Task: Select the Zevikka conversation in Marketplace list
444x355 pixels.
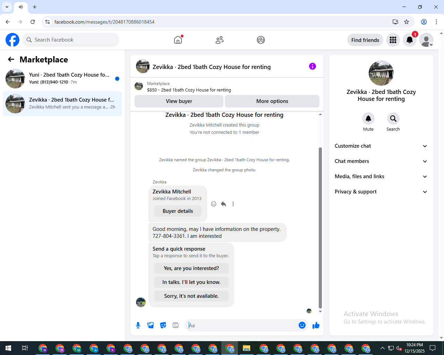Action: pyautogui.click(x=62, y=104)
